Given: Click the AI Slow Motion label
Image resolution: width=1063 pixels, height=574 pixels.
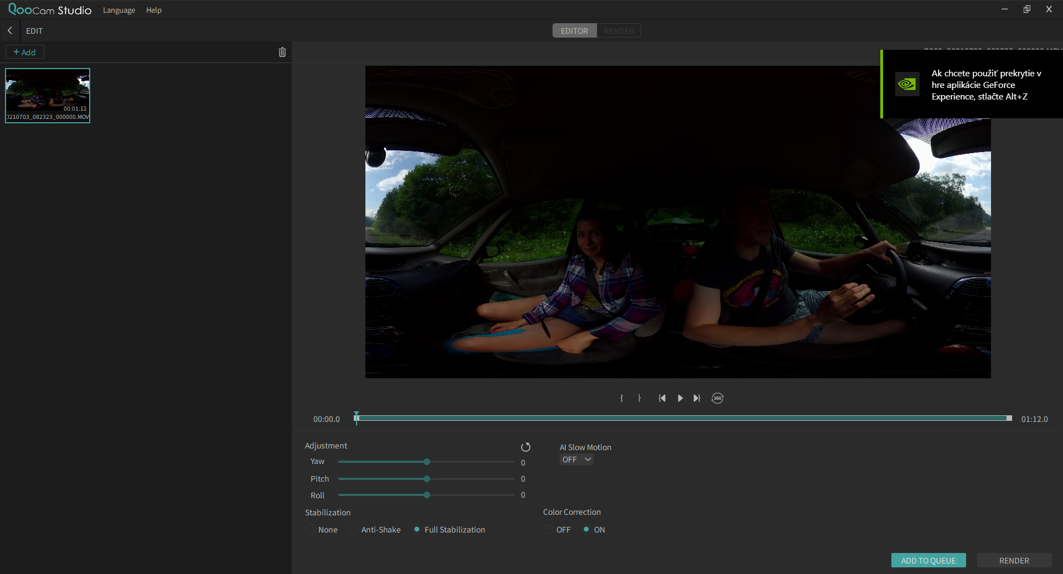Looking at the screenshot, I should tap(585, 447).
